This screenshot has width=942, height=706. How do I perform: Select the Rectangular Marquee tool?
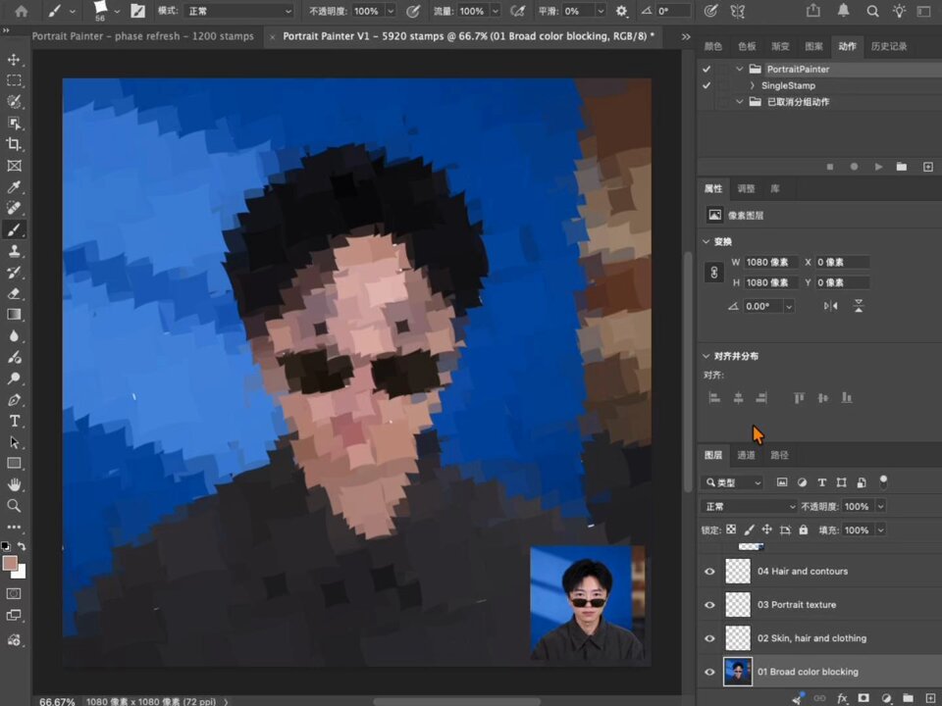tap(14, 80)
